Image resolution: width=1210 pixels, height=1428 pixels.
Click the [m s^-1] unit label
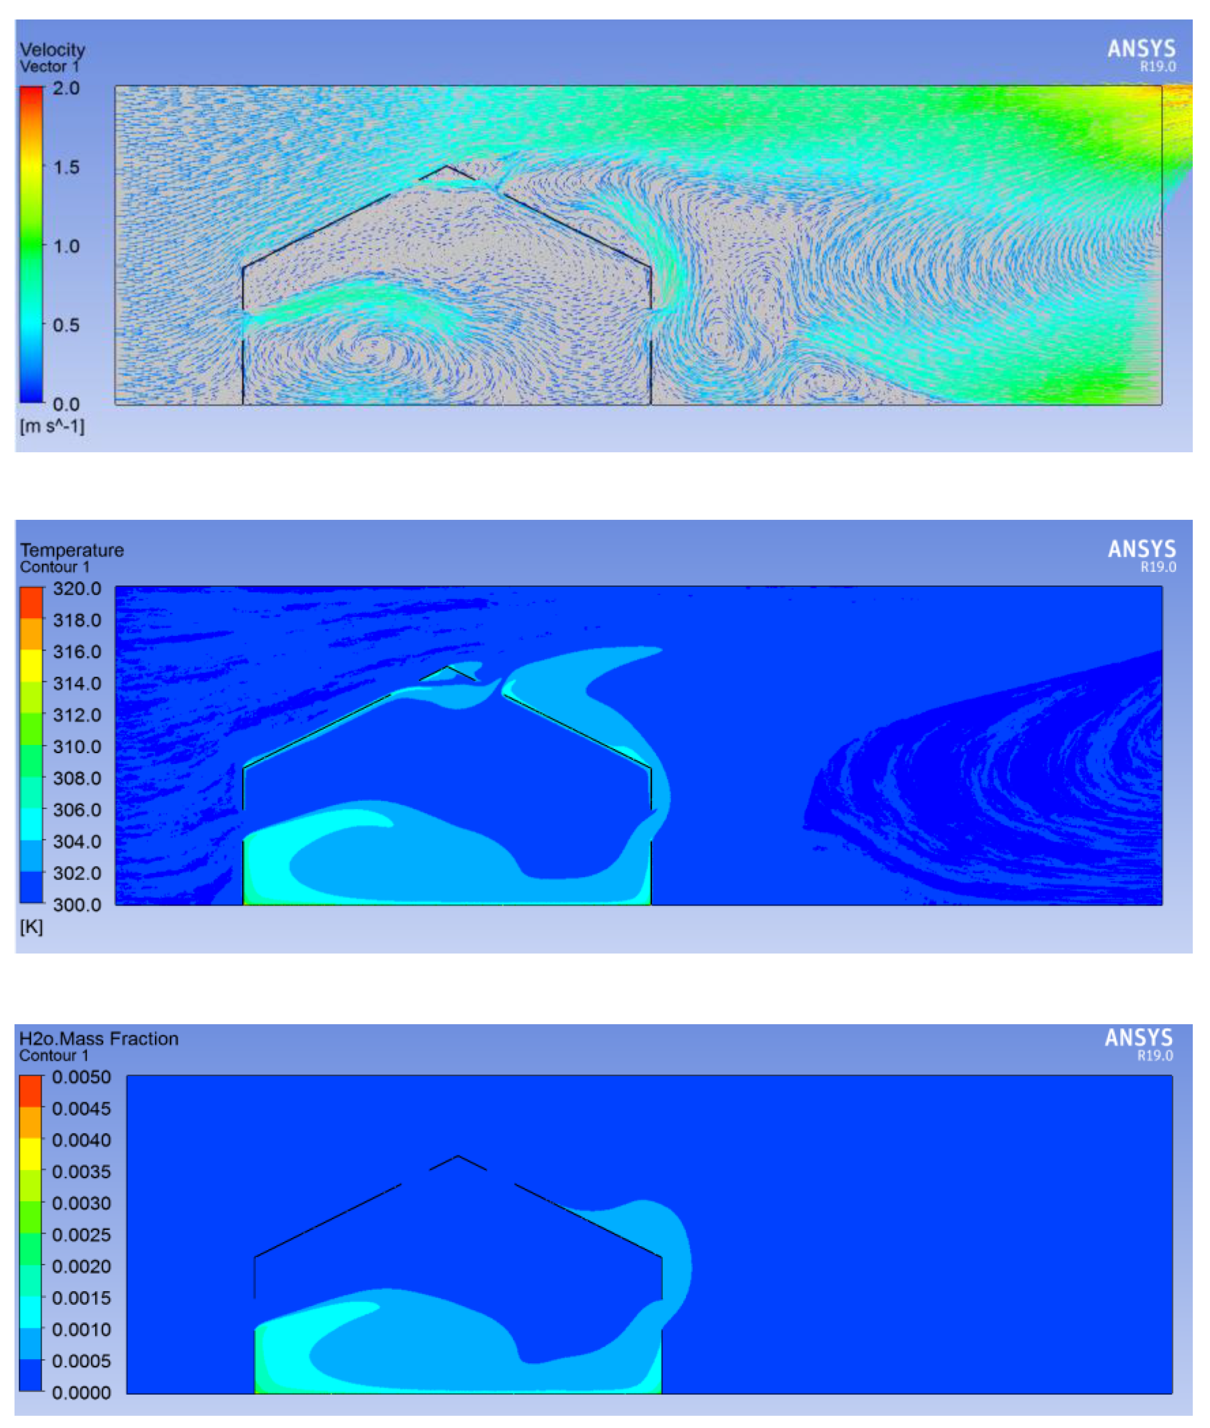(x=52, y=426)
